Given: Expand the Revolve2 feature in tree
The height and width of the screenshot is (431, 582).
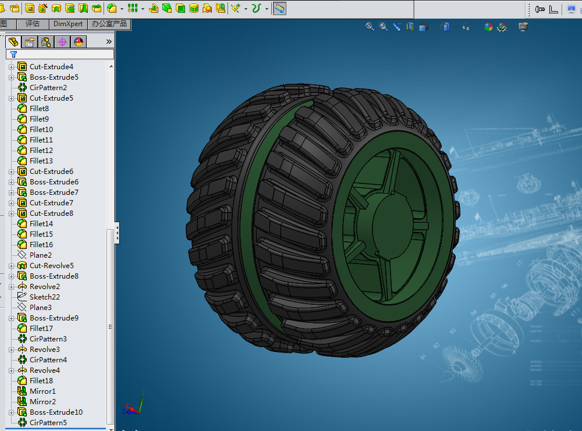Looking at the screenshot, I should click(12, 287).
